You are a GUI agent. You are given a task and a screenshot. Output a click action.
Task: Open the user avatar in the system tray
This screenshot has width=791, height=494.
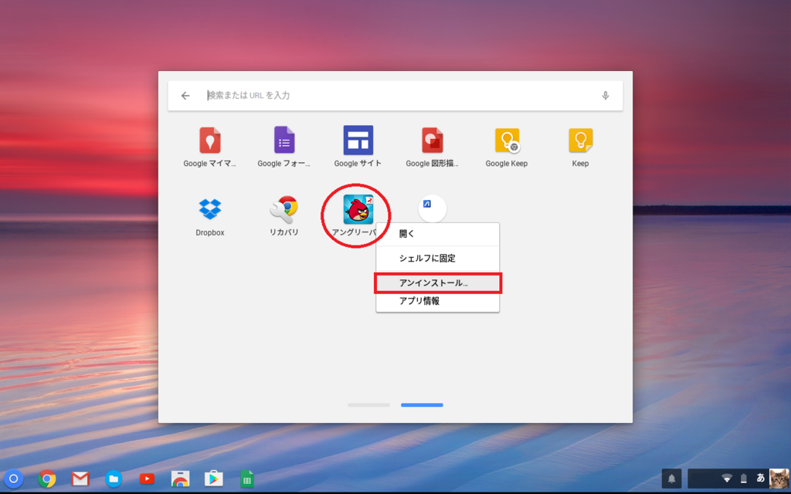coord(779,479)
